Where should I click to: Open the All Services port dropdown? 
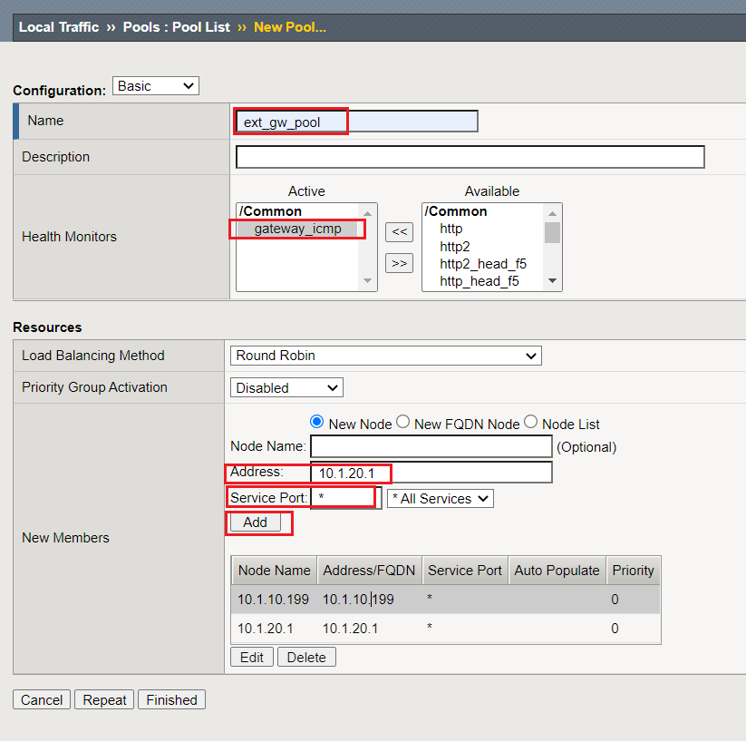[x=441, y=499]
